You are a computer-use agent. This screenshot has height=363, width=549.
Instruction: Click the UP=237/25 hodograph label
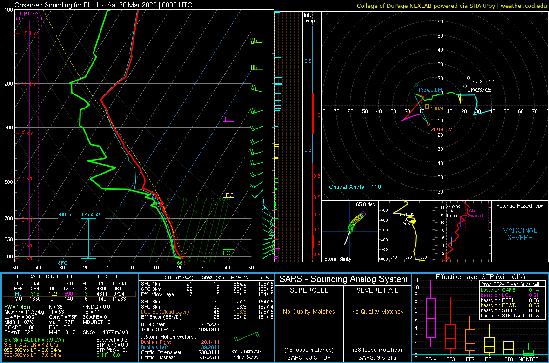(479, 90)
